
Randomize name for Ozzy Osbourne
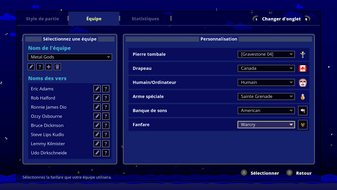(106, 116)
